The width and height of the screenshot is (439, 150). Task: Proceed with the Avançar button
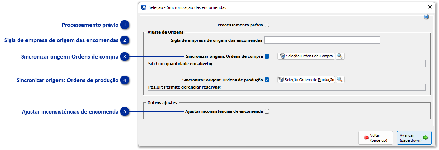[x=414, y=138]
